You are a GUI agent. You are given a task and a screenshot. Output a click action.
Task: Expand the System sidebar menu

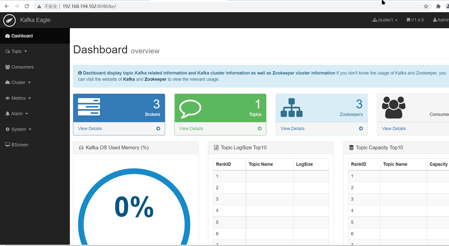pos(35,129)
